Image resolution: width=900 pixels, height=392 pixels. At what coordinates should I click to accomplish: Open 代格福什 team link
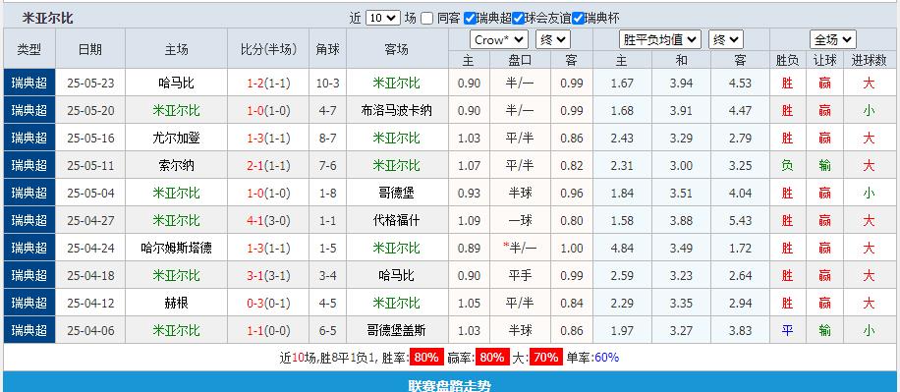click(396, 221)
